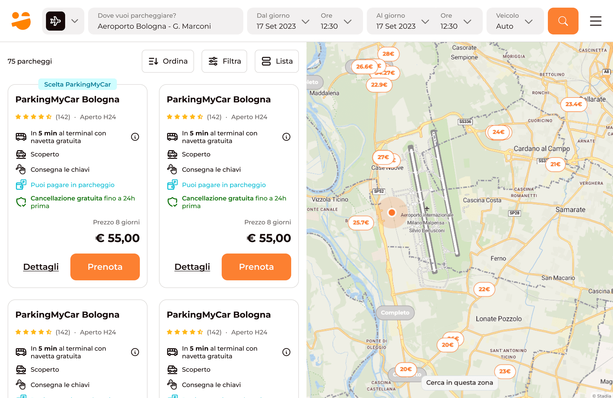Screen dimensions: 613x398
Task: Click the orange search magnifier button
Action: click(x=563, y=21)
